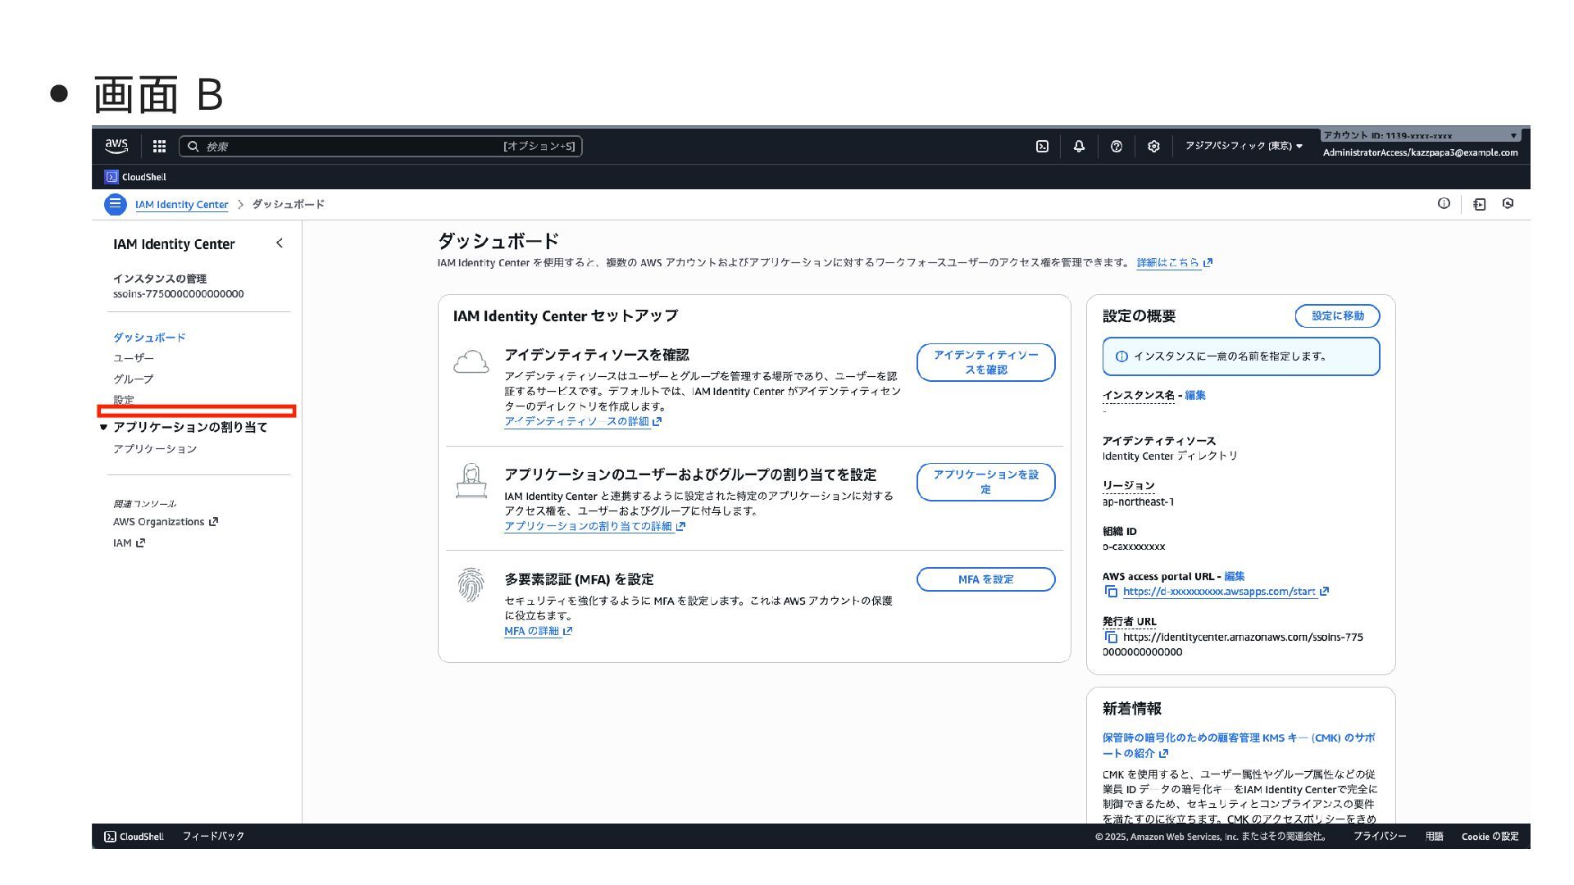Click the MFA を設定 button
The width and height of the screenshot is (1574, 885).
coord(985,579)
